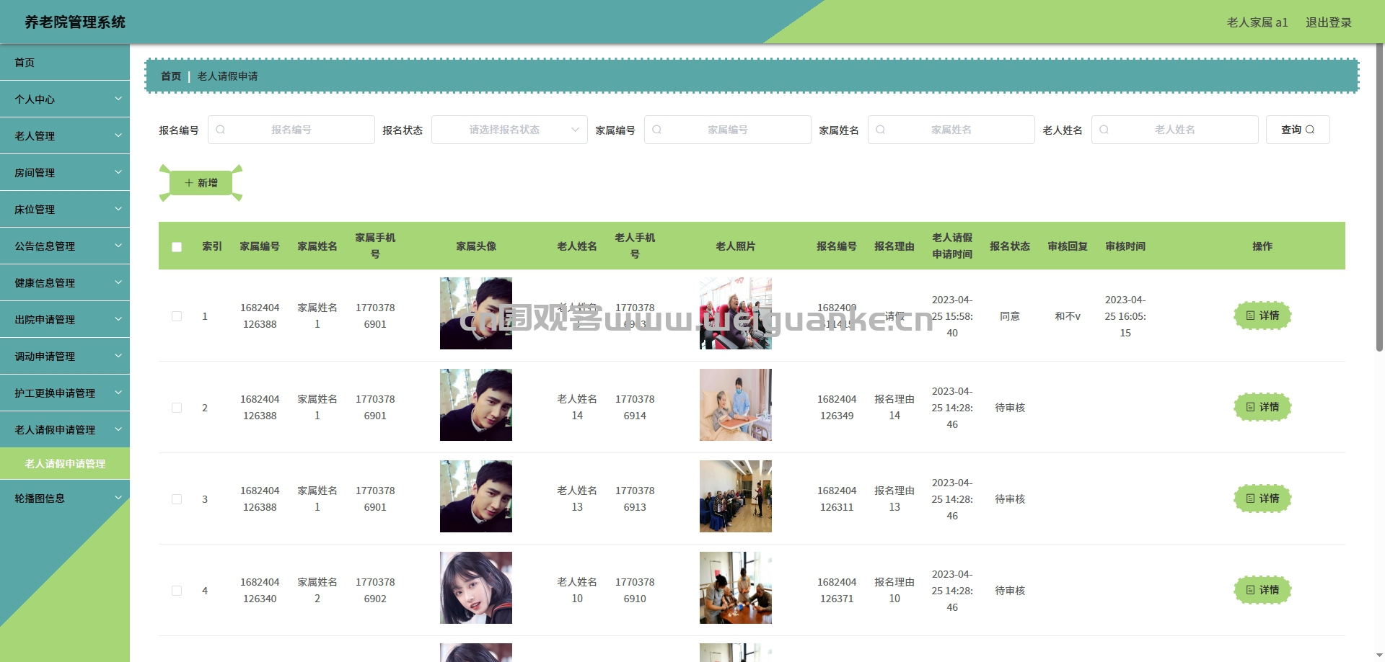Viewport: 1385px width, 662px height.
Task: Select 老人请假申请管理 highlighted submenu item
Action: (x=65, y=464)
